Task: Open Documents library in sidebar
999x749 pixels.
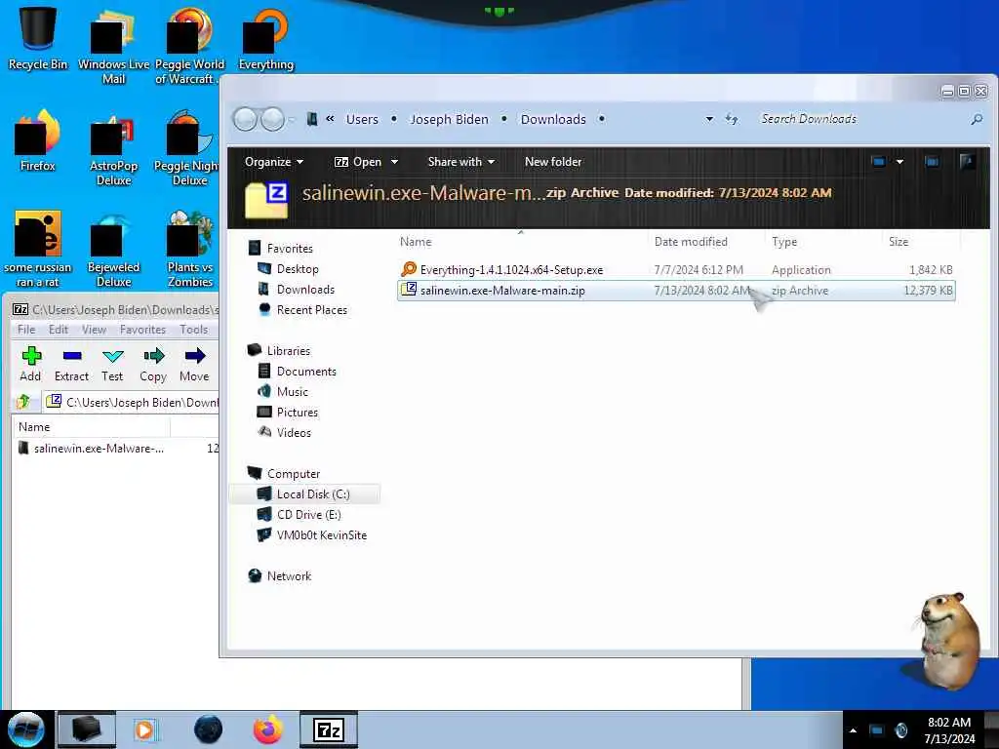Action: pos(306,372)
